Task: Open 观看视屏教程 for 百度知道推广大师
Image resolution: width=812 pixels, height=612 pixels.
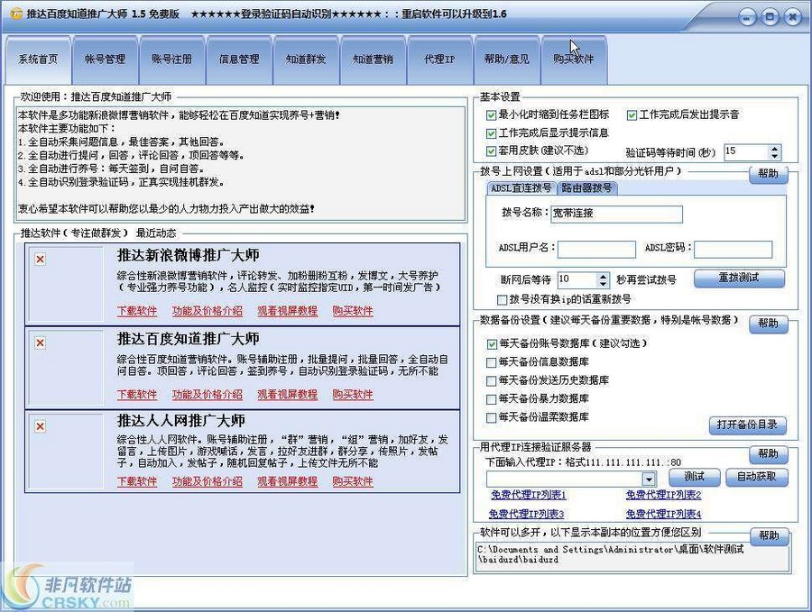Action: pos(288,395)
